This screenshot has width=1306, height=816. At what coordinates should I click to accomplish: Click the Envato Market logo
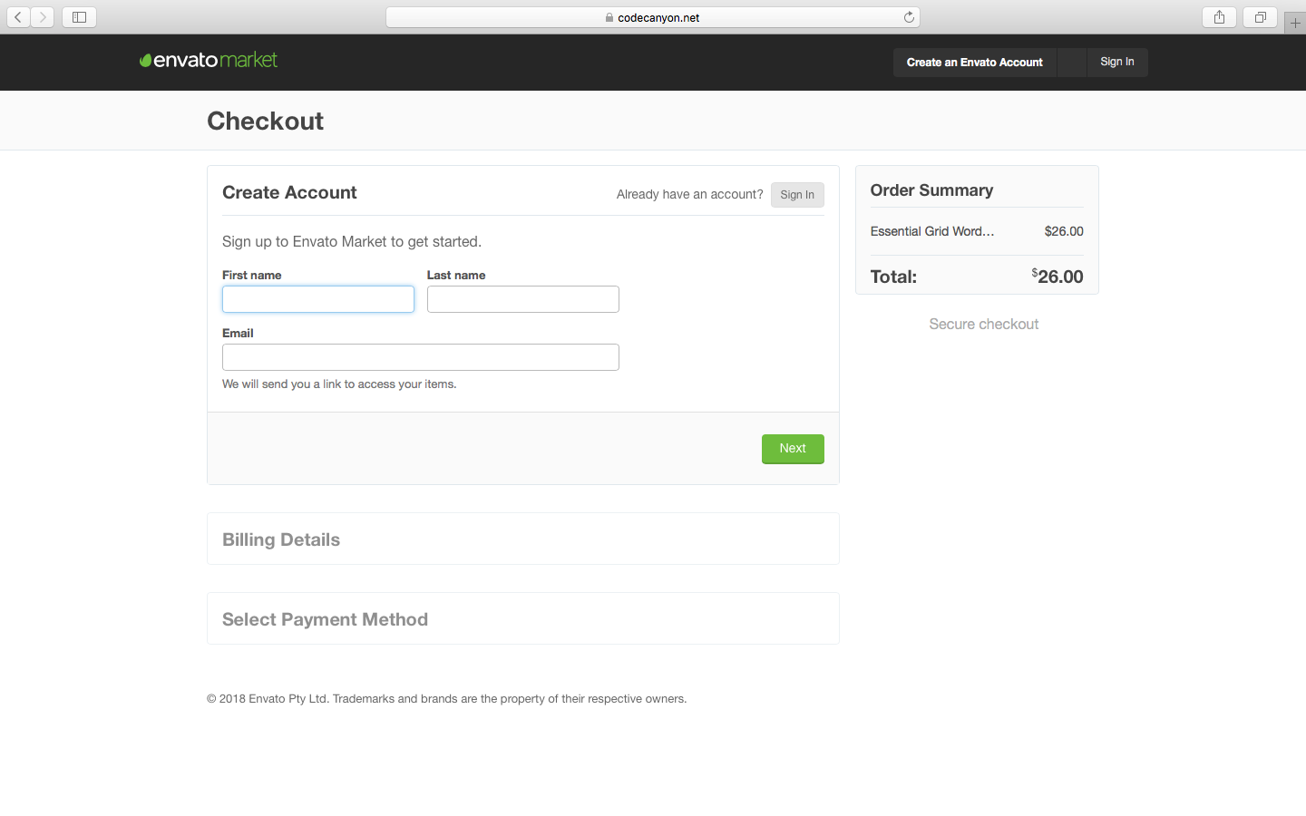point(209,61)
